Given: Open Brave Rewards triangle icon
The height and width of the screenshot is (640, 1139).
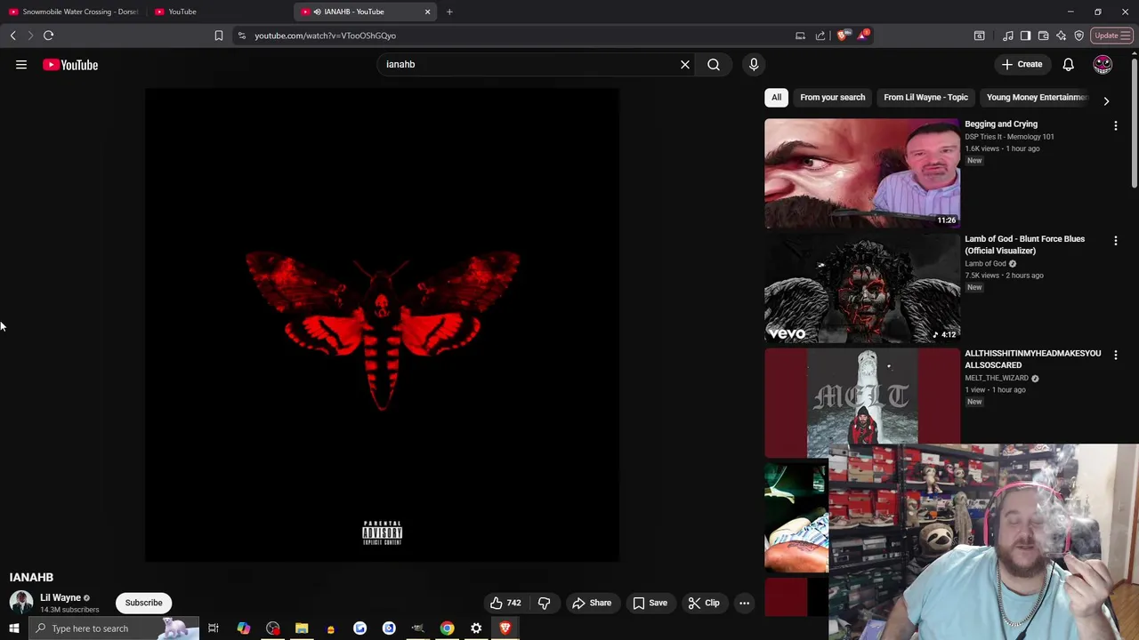Looking at the screenshot, I should coord(861,36).
